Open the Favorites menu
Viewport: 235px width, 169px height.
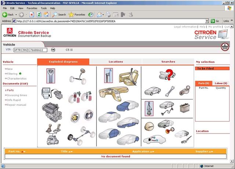click(32, 8)
